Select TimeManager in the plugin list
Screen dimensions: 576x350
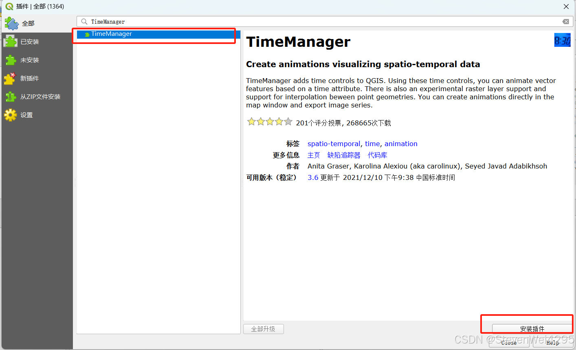pos(158,34)
